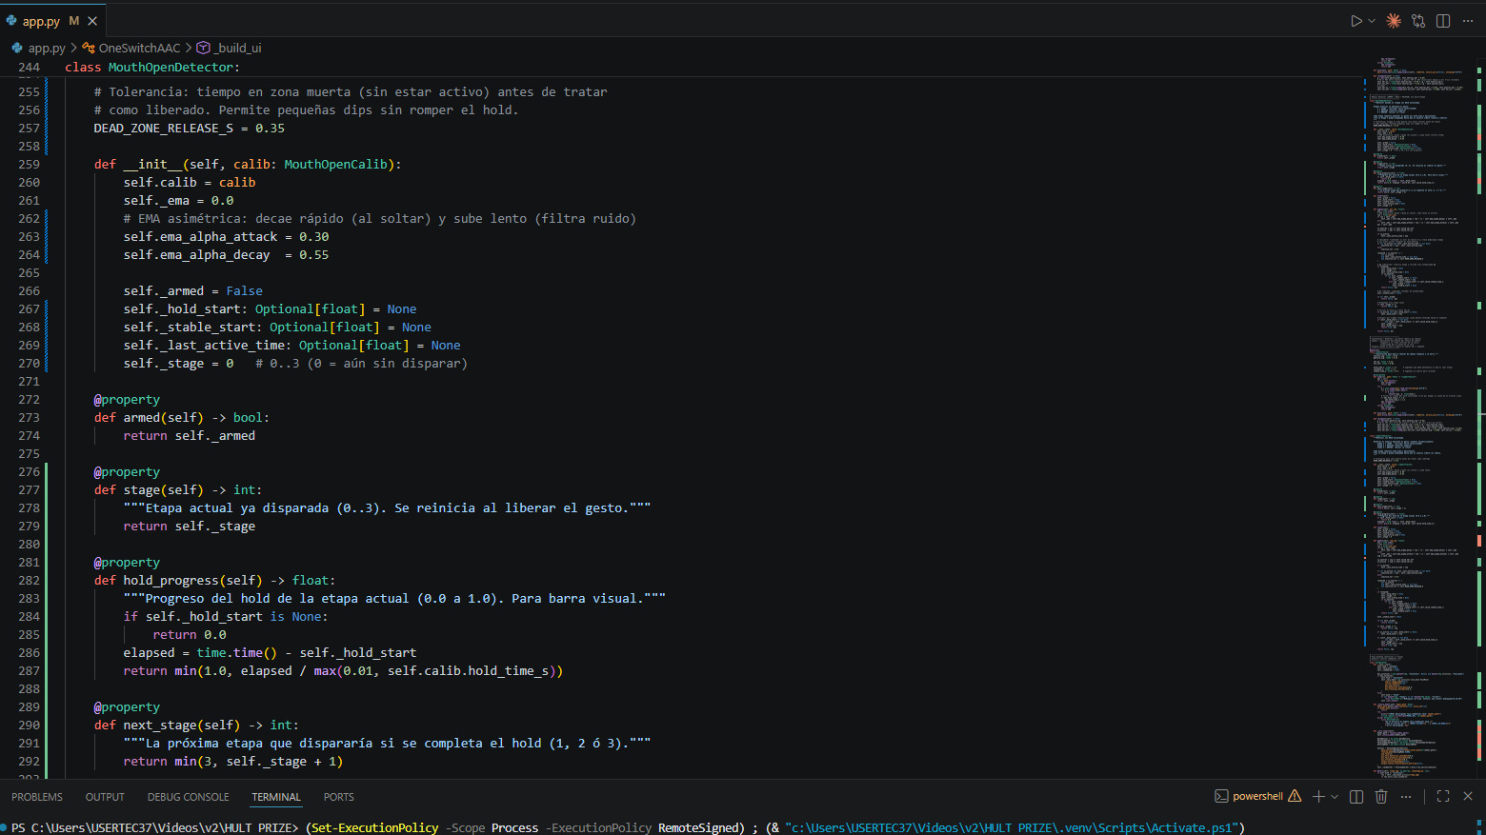Select the TERMINAL panel tab
1486x835 pixels.
(276, 797)
